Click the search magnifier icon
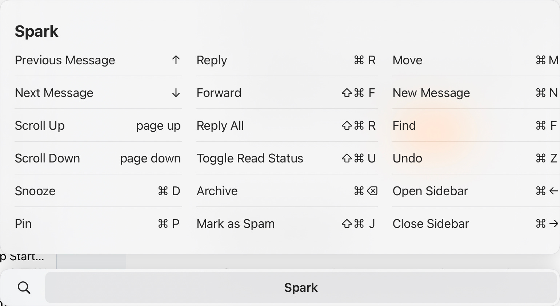Viewport: 560px width, 306px height. [x=24, y=287]
